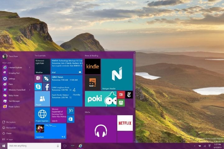Open the Mail live tile
This screenshot has height=149, width=224.
[67, 66]
